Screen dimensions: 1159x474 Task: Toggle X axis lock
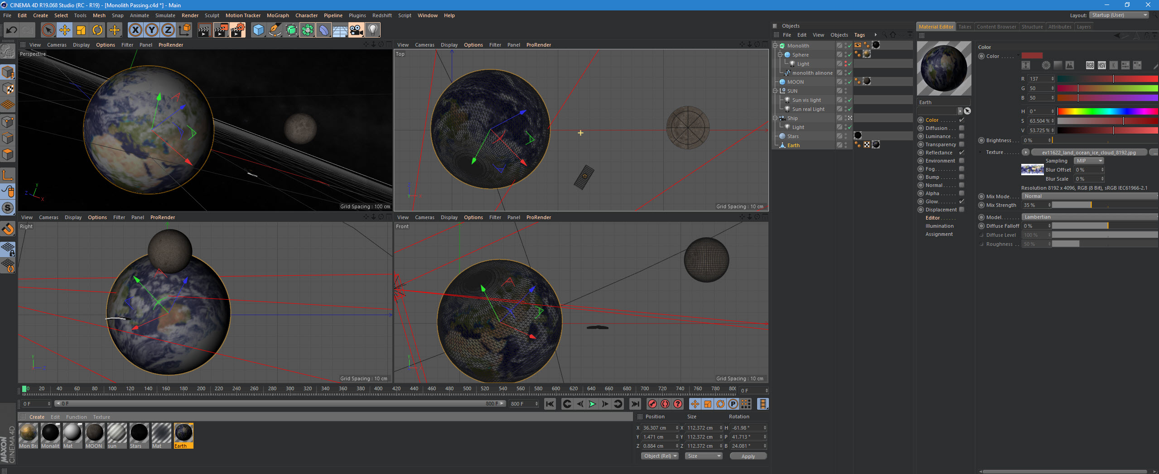point(135,30)
